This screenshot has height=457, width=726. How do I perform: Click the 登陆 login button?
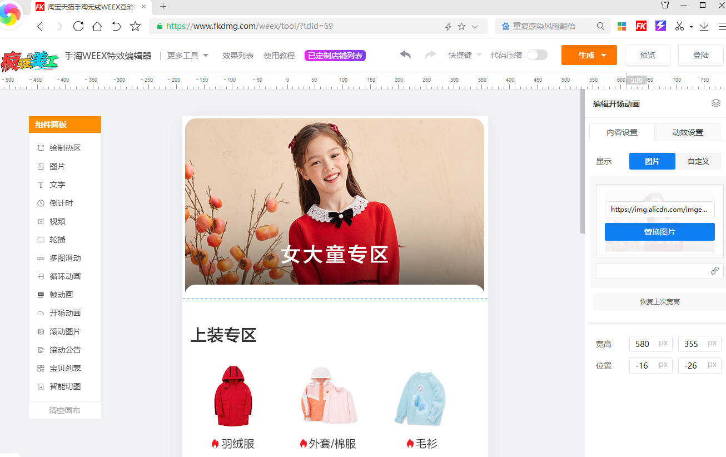point(701,55)
